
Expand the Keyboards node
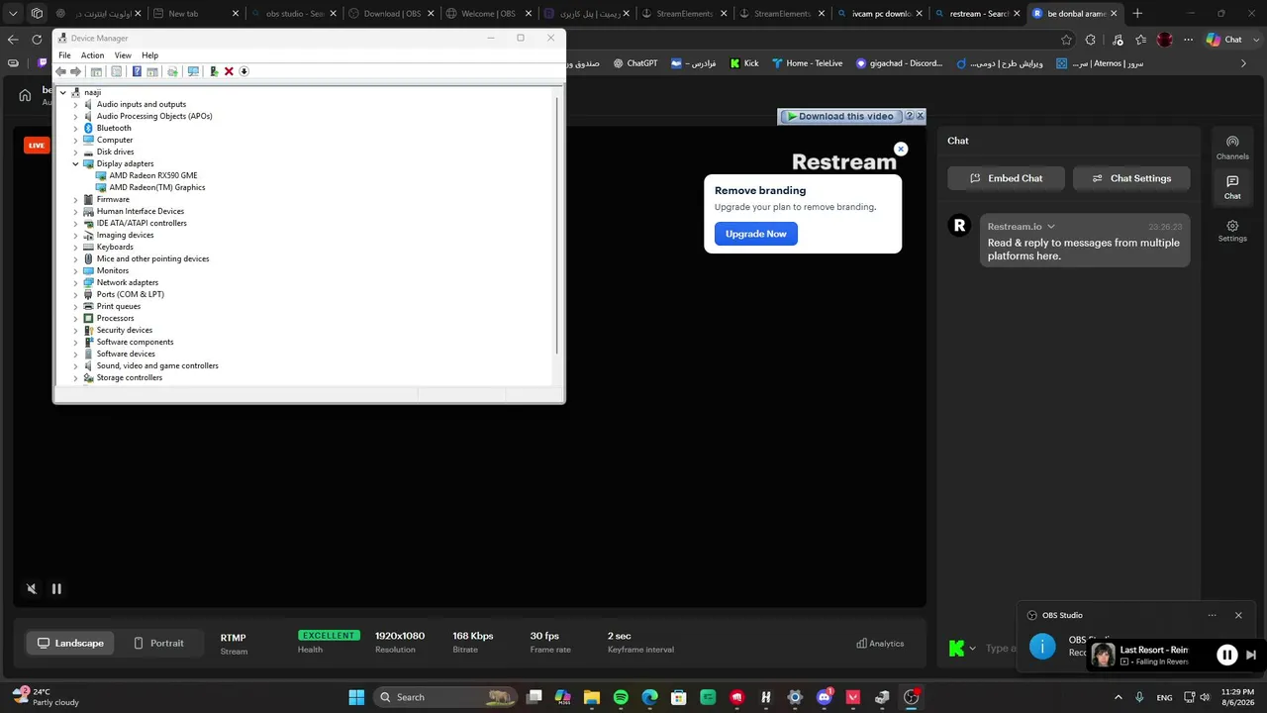pyautogui.click(x=75, y=247)
